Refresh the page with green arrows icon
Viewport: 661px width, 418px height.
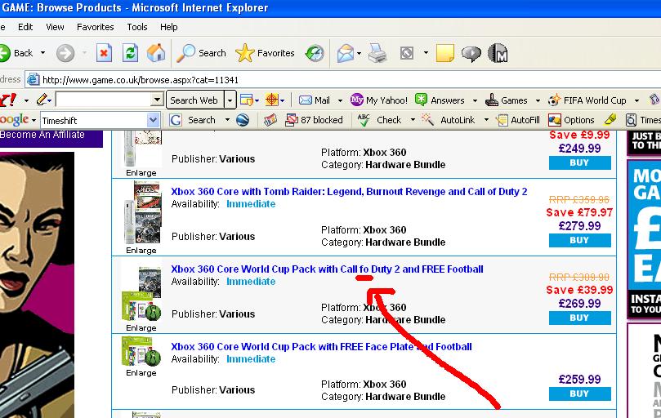[130, 53]
